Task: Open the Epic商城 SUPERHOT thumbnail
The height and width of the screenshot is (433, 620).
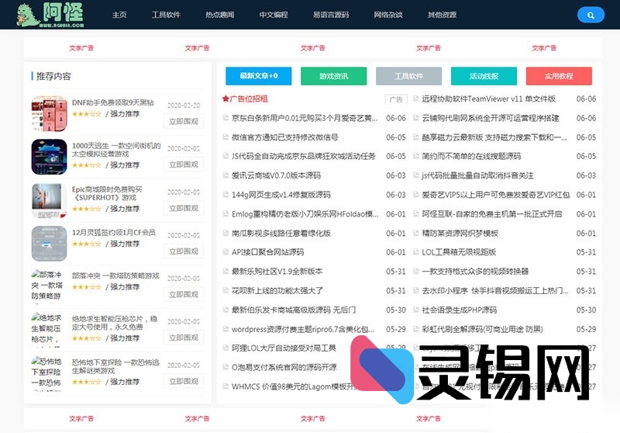Action: (x=49, y=200)
